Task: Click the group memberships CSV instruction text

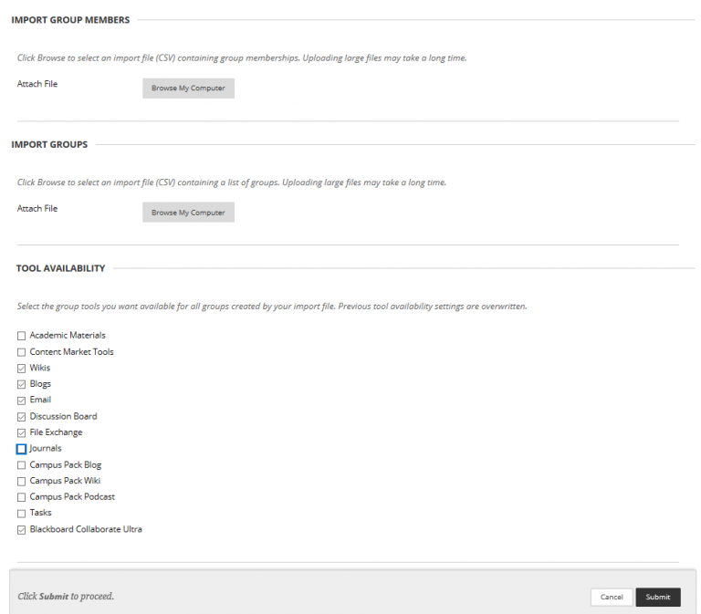Action: click(x=242, y=58)
